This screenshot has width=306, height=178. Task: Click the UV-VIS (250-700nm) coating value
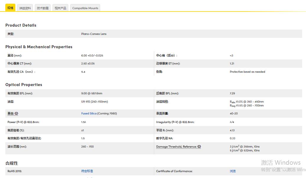point(95,102)
